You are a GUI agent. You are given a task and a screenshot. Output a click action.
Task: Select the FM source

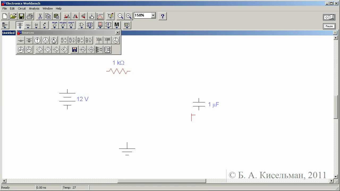coord(29,50)
